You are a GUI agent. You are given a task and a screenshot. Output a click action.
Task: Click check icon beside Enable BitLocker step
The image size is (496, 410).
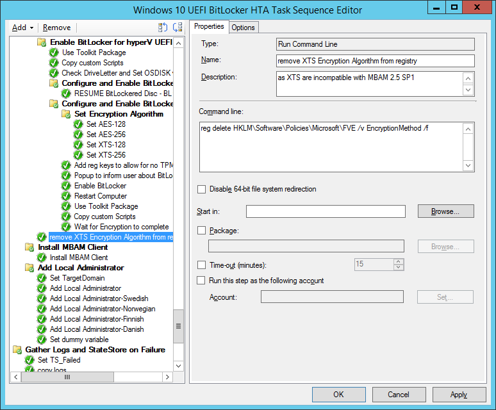[x=66, y=186]
